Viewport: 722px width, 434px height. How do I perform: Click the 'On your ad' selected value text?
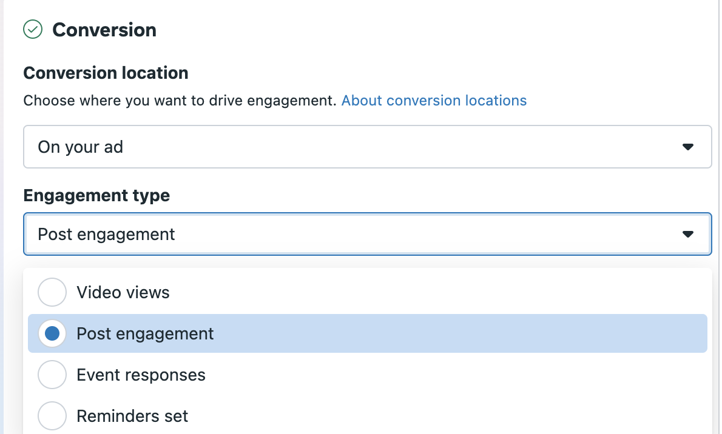[80, 147]
